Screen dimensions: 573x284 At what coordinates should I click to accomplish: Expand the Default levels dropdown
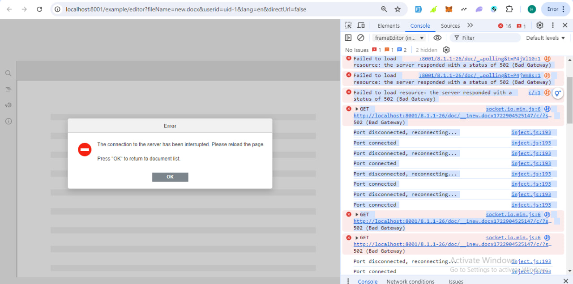point(546,38)
